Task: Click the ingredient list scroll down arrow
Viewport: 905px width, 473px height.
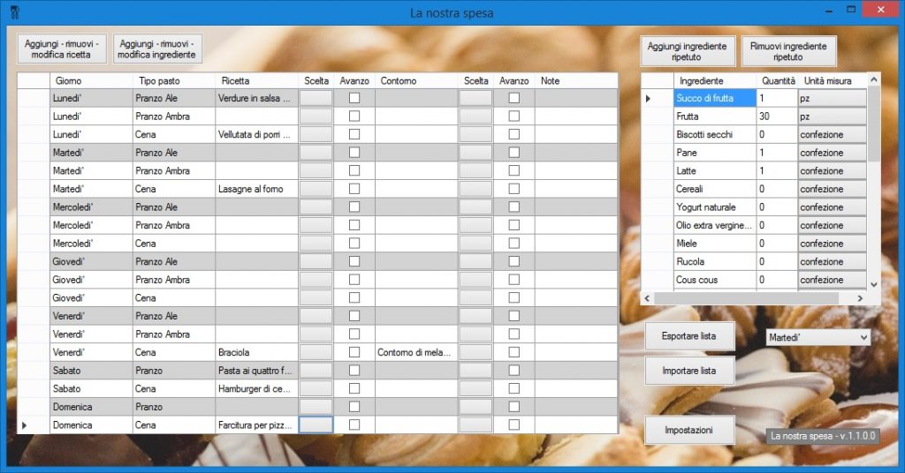Action: (x=874, y=284)
